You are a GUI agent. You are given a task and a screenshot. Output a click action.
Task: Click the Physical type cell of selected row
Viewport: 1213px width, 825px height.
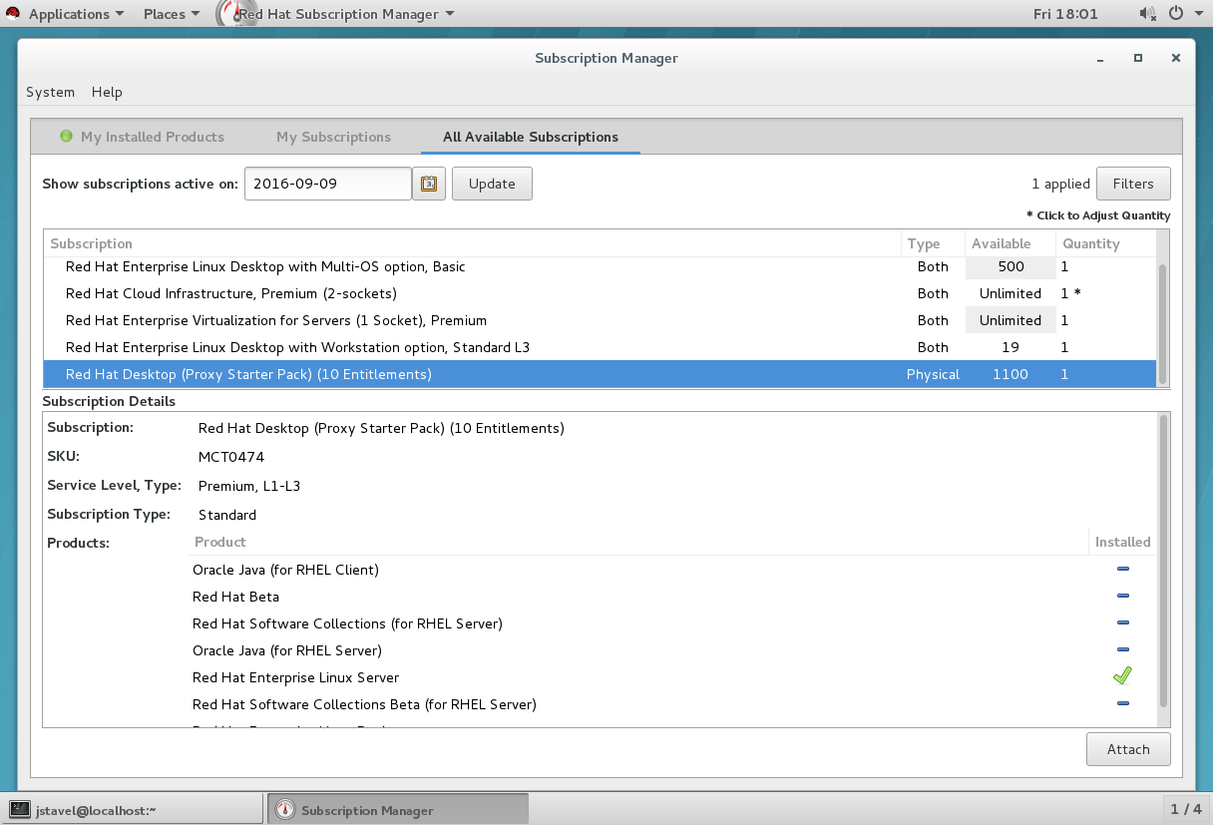[933, 374]
